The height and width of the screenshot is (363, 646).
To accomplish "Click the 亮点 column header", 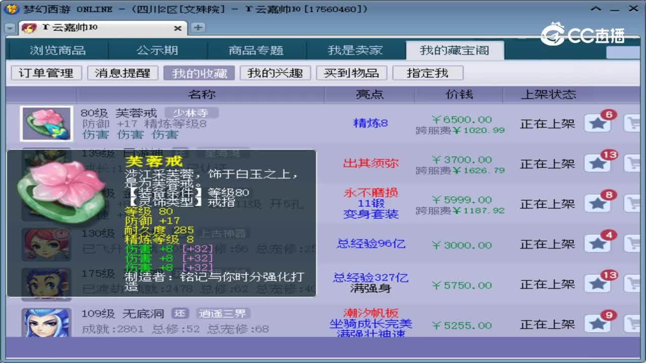I will coord(370,94).
